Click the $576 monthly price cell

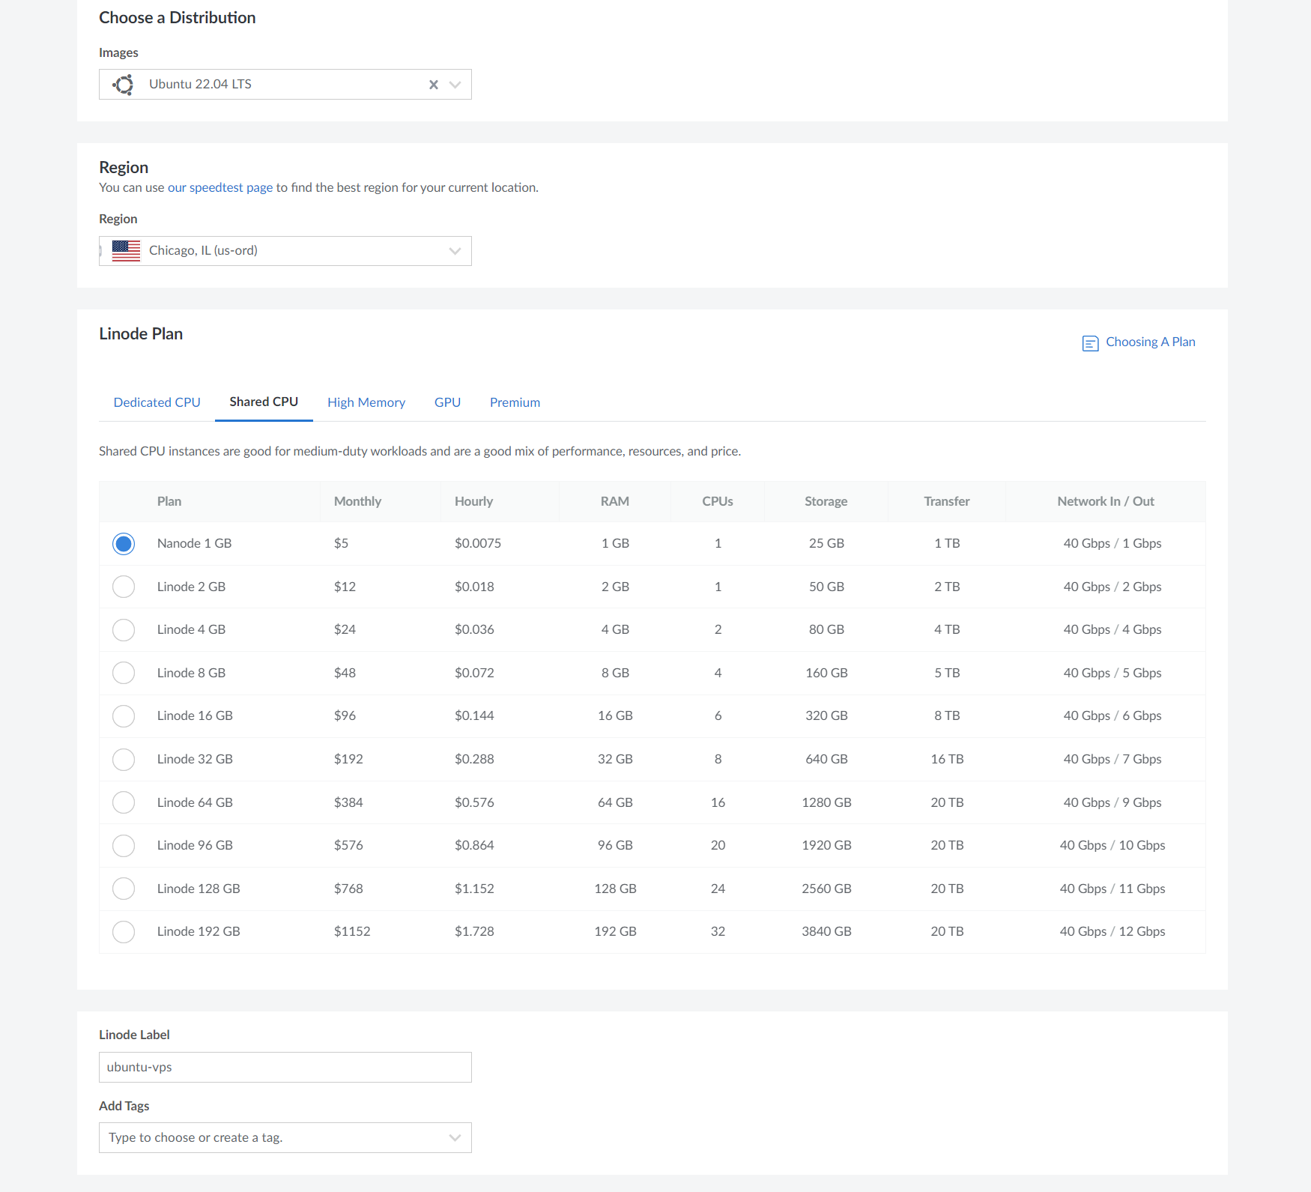348,845
